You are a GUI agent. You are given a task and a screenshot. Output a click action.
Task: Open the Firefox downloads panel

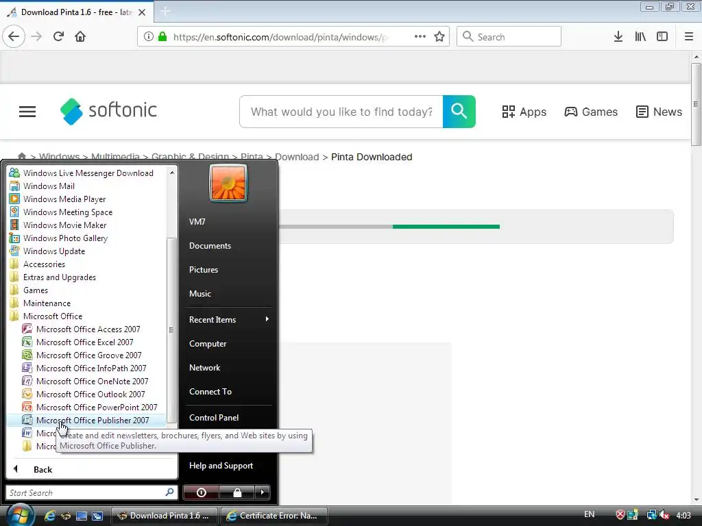point(618,37)
